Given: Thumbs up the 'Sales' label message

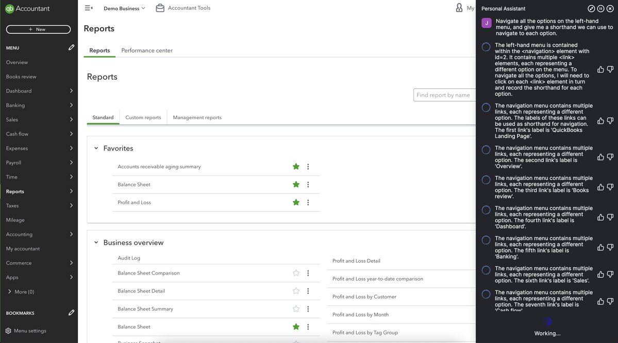Looking at the screenshot, I should click(600, 275).
